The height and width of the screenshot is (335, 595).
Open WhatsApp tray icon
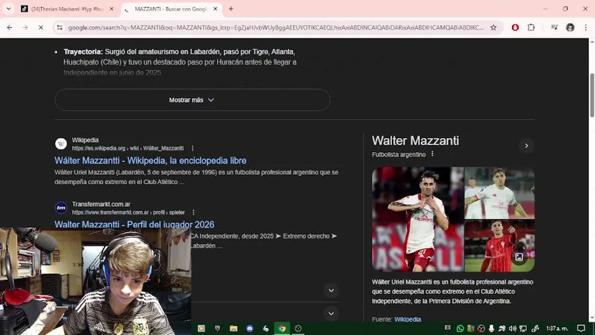coord(460,328)
